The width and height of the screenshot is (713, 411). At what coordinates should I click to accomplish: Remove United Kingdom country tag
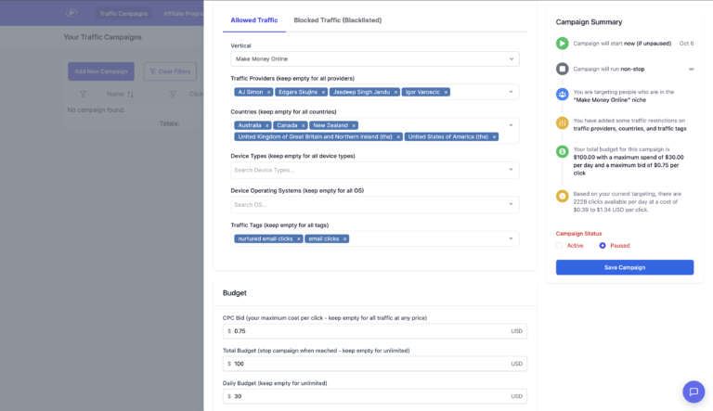tap(398, 137)
